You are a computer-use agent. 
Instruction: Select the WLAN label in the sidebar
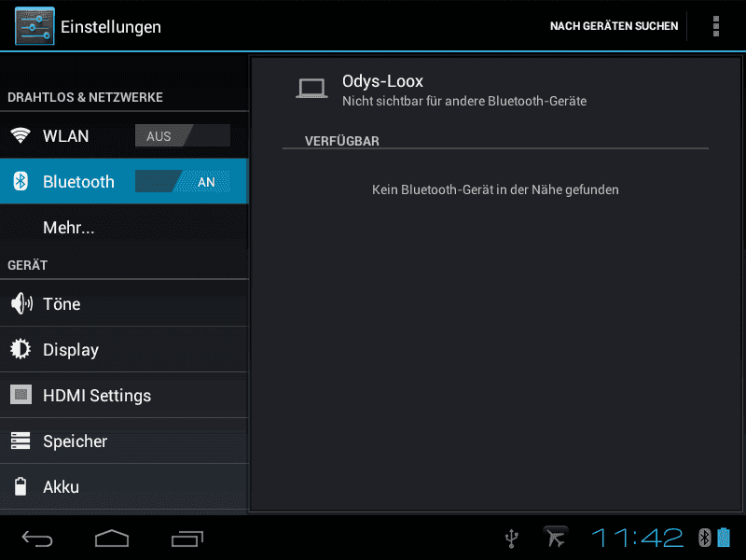[65, 136]
